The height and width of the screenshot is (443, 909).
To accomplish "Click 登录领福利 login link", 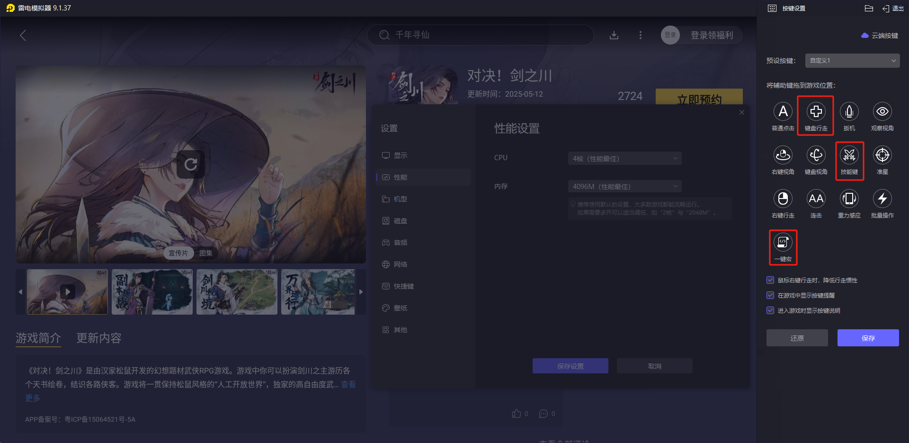I will 712,35.
